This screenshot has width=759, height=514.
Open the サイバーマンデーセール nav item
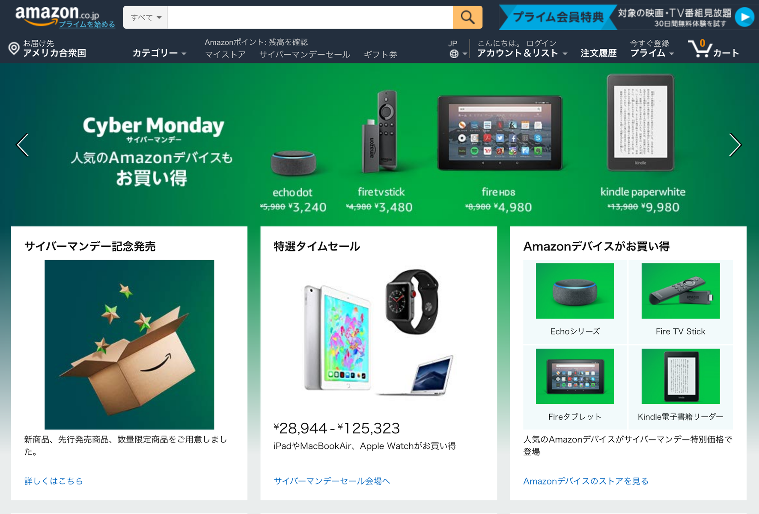point(305,54)
